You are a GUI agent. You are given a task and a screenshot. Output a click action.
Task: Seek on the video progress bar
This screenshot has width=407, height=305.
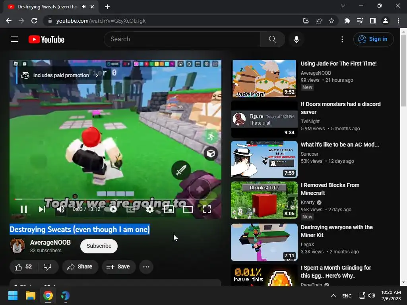pyautogui.click(x=116, y=199)
